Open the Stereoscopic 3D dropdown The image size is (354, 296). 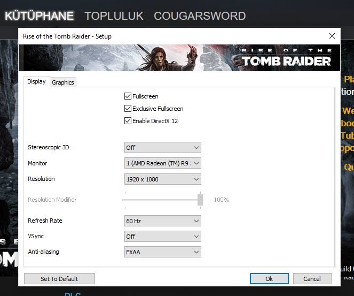coord(162,148)
